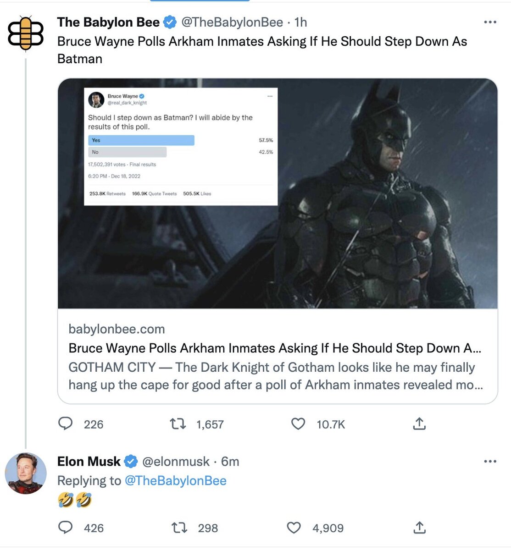This screenshot has height=550, width=511.
Task: Share Elon Musk's reply
Action: click(x=419, y=528)
